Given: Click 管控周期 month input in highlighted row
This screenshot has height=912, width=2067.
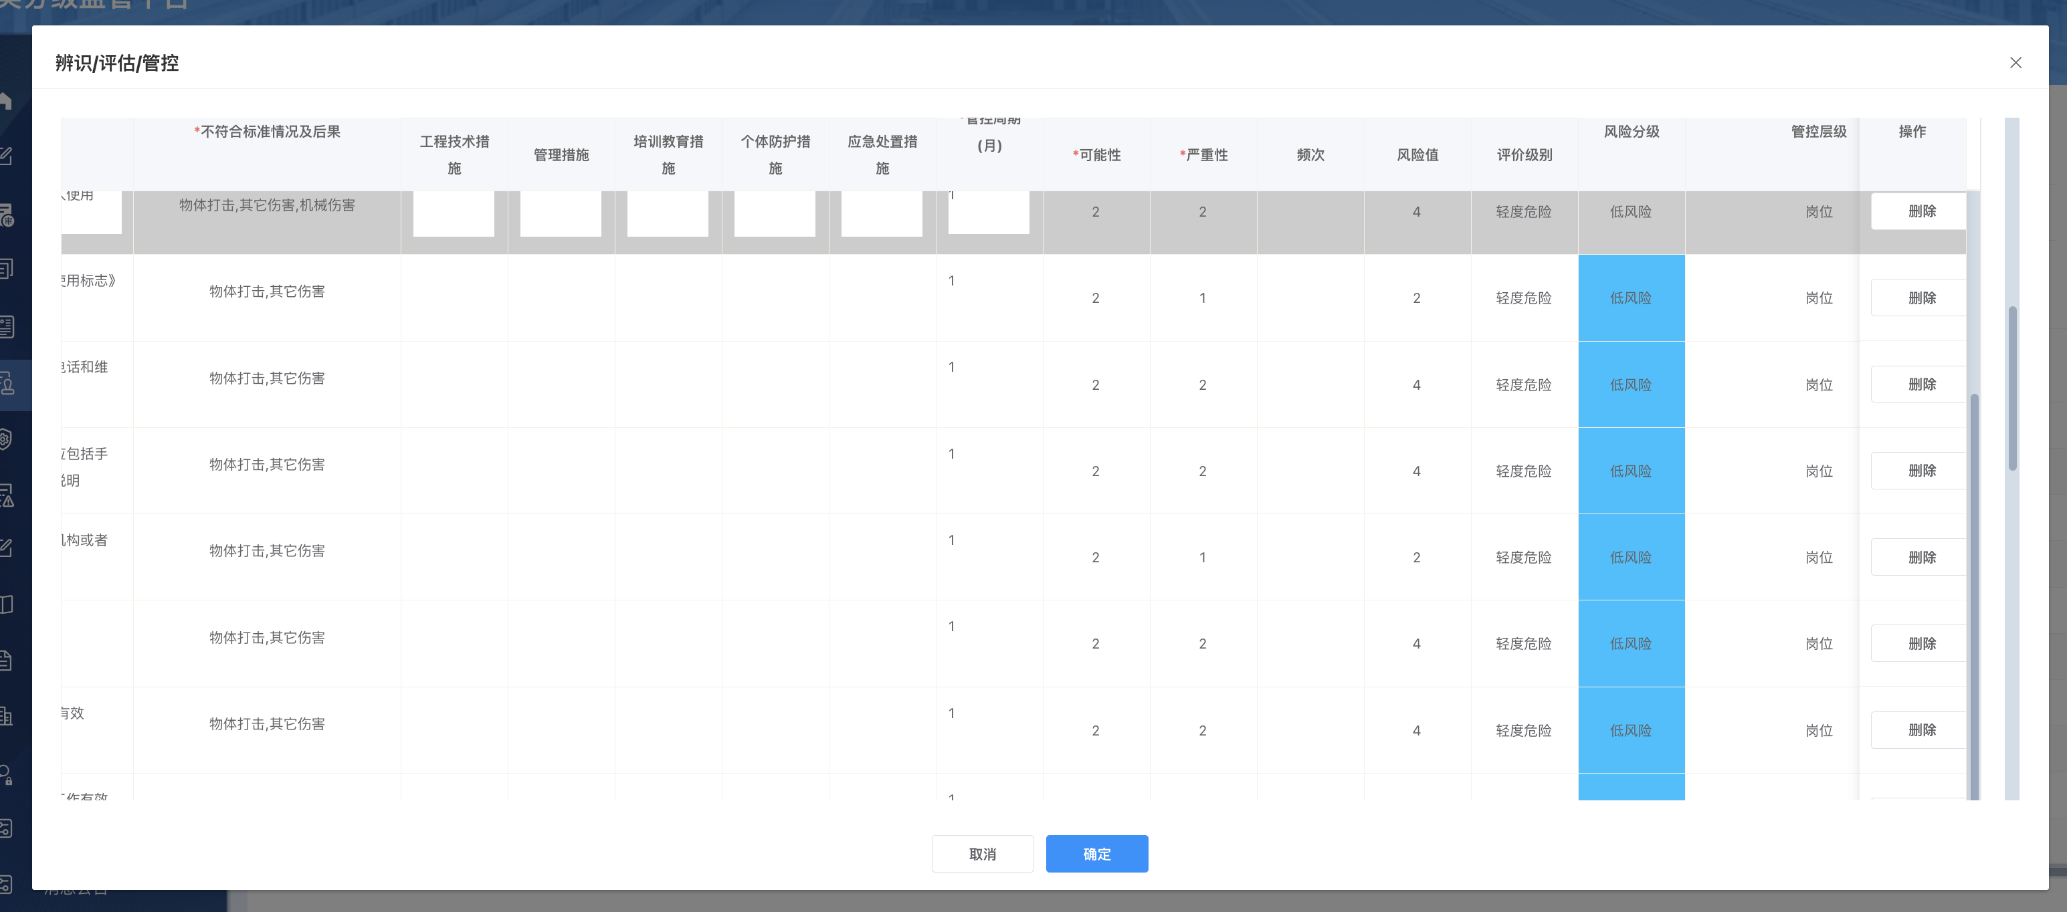Looking at the screenshot, I should [x=988, y=213].
